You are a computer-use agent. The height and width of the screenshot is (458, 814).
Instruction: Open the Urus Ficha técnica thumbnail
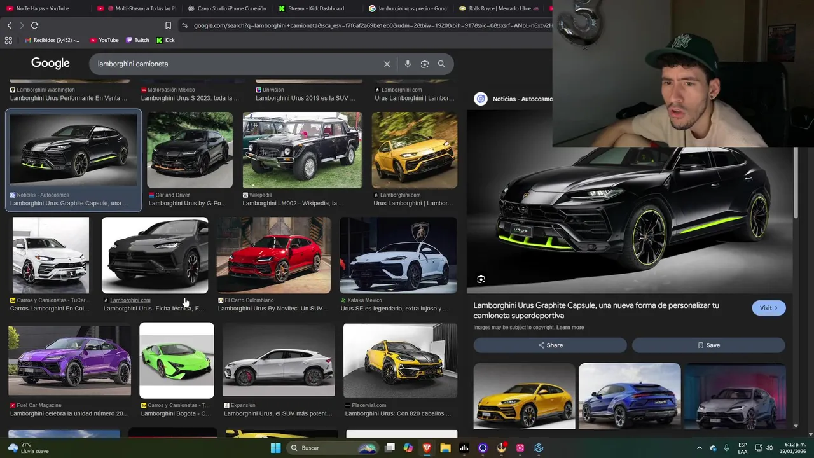[155, 255]
